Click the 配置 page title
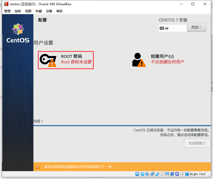The height and width of the screenshot is (179, 213). (x=42, y=20)
